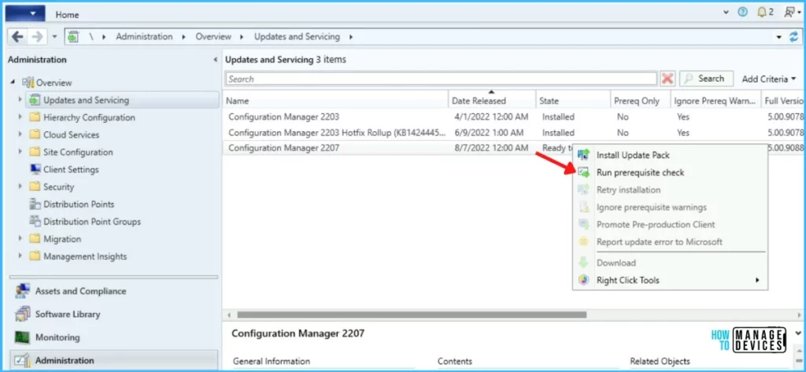806x372 pixels.
Task: Open the Right Click Tools submenu
Action: (x=671, y=281)
